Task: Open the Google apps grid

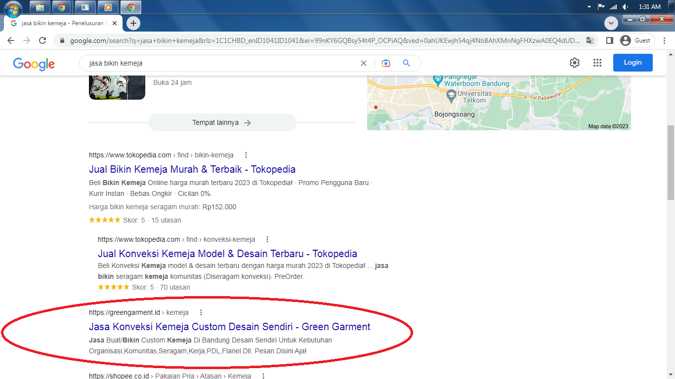Action: click(597, 63)
